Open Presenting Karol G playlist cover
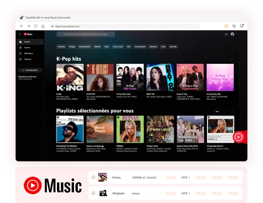The height and width of the screenshot is (203, 263). (221, 129)
